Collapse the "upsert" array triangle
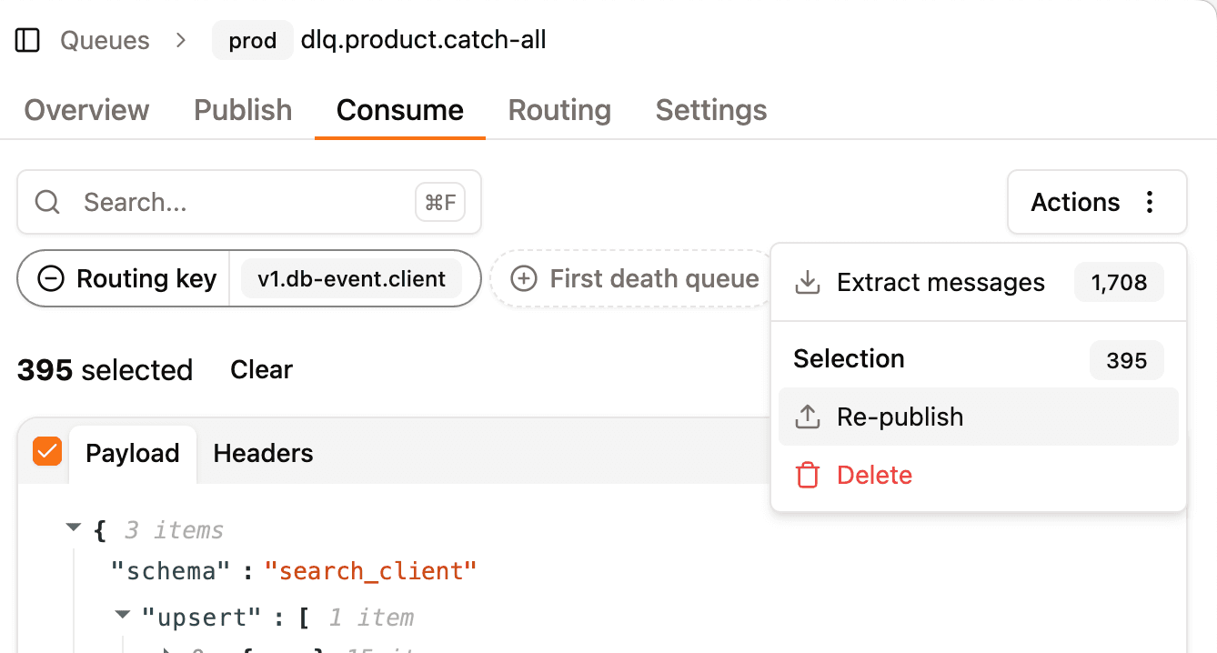1217x653 pixels. pyautogui.click(x=122, y=616)
